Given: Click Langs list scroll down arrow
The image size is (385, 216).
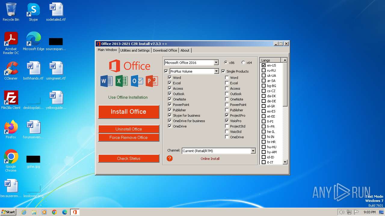Looking at the screenshot, I should pos(285,162).
